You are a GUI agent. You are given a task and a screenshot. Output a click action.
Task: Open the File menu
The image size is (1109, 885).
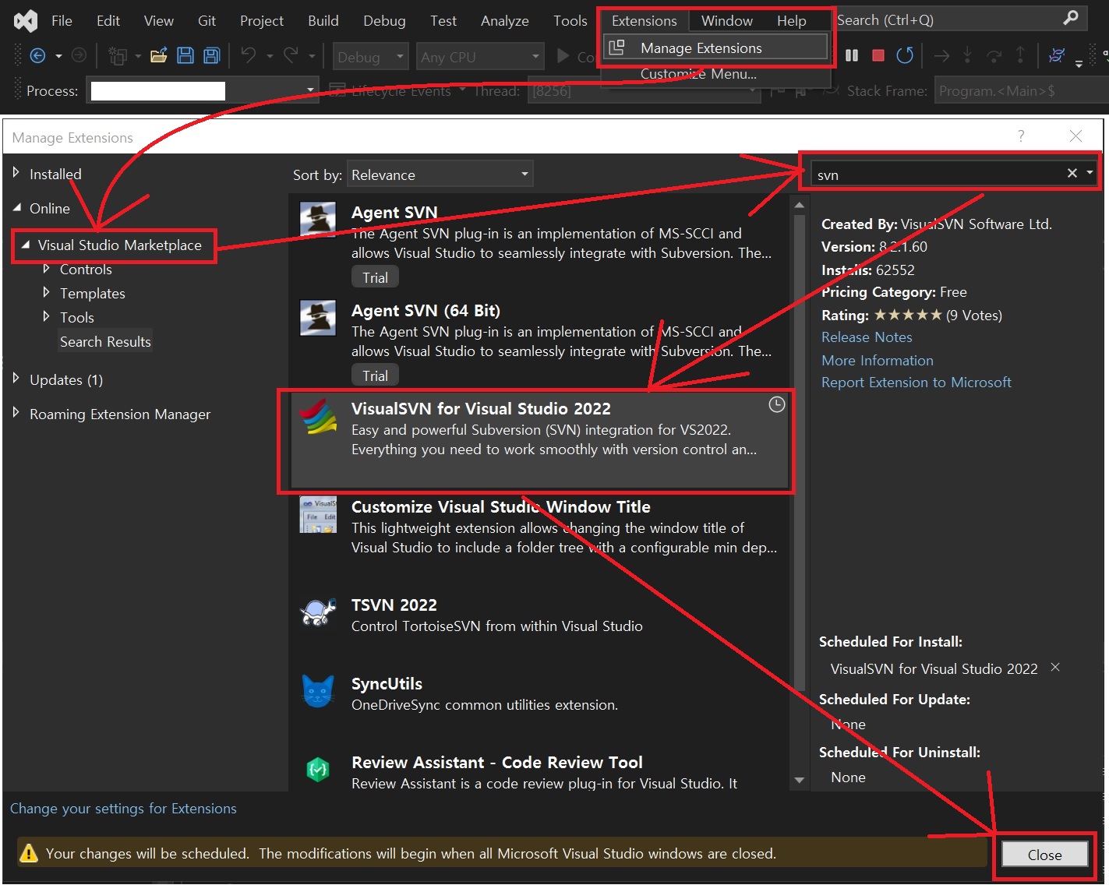coord(62,20)
